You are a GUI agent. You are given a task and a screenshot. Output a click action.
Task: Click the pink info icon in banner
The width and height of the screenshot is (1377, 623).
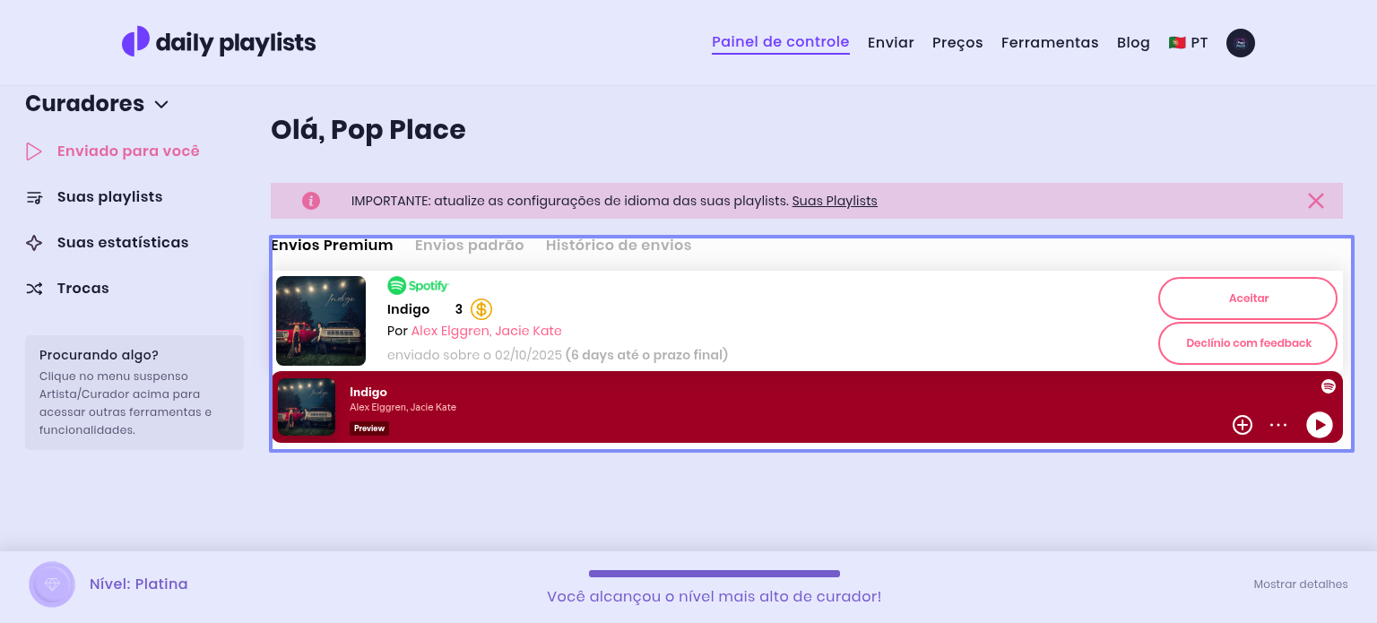(311, 201)
